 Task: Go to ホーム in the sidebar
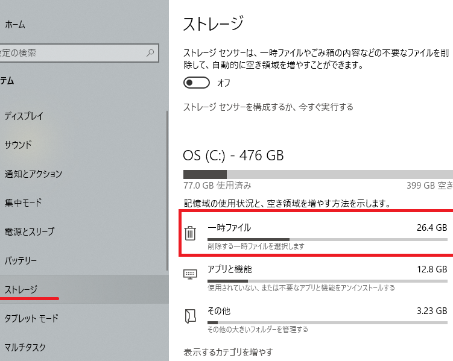[x=15, y=25]
